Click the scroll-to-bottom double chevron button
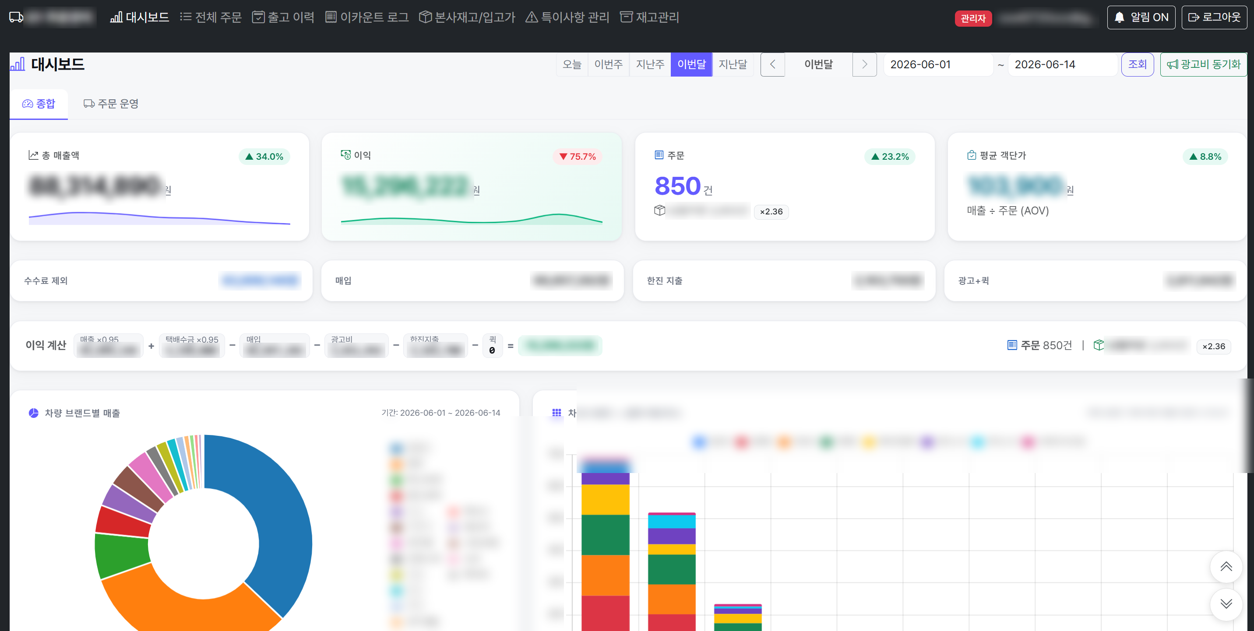The height and width of the screenshot is (631, 1254). point(1226,604)
